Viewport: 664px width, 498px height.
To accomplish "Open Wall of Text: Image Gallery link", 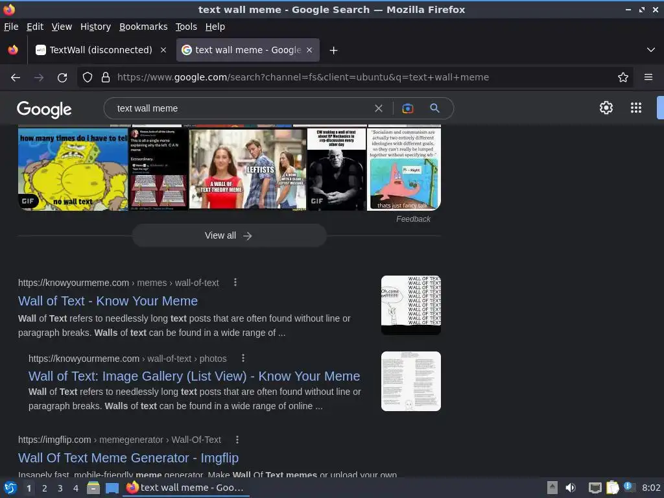I will [x=194, y=376].
